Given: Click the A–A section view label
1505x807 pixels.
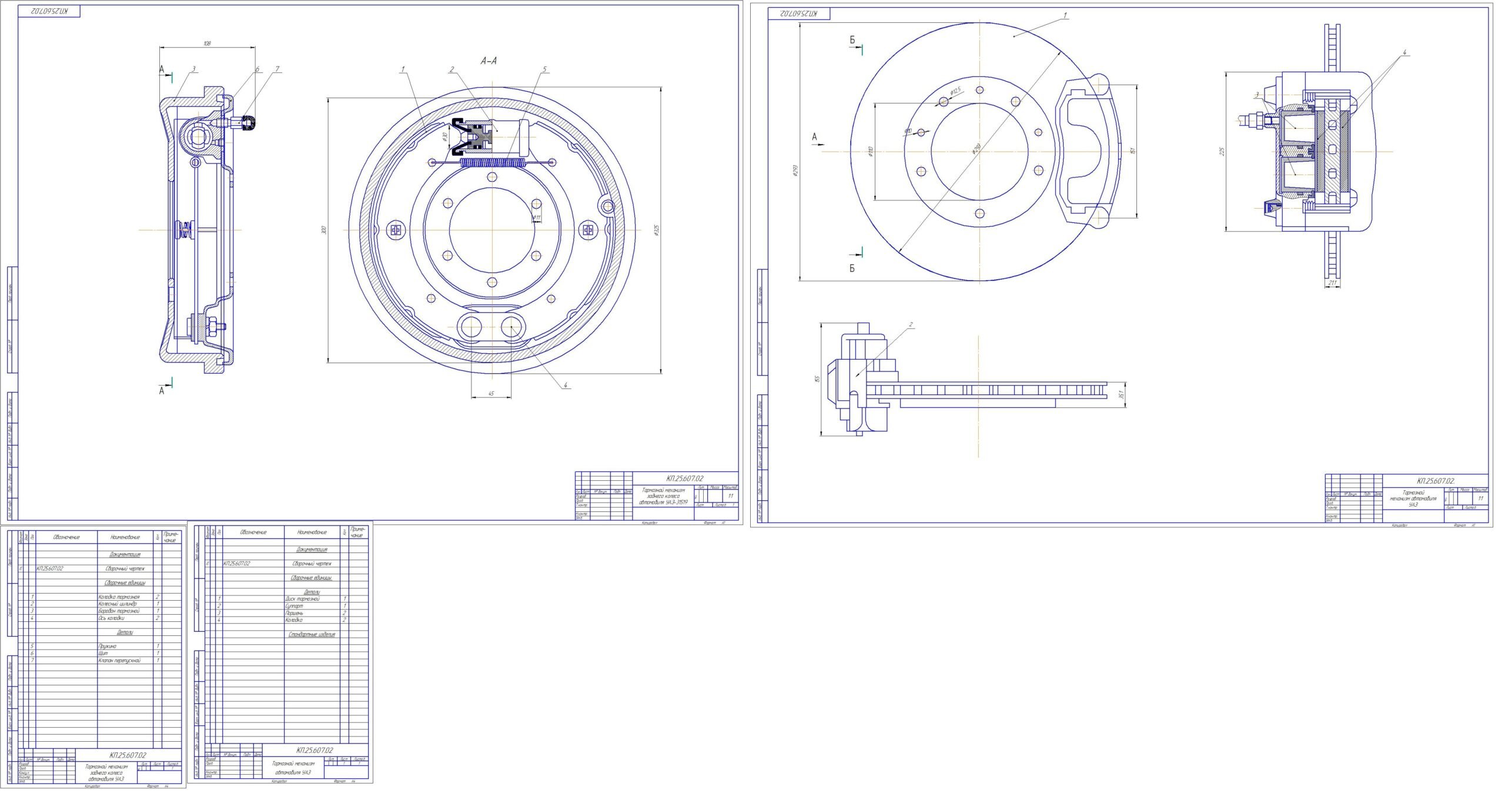Looking at the screenshot, I should 489,61.
